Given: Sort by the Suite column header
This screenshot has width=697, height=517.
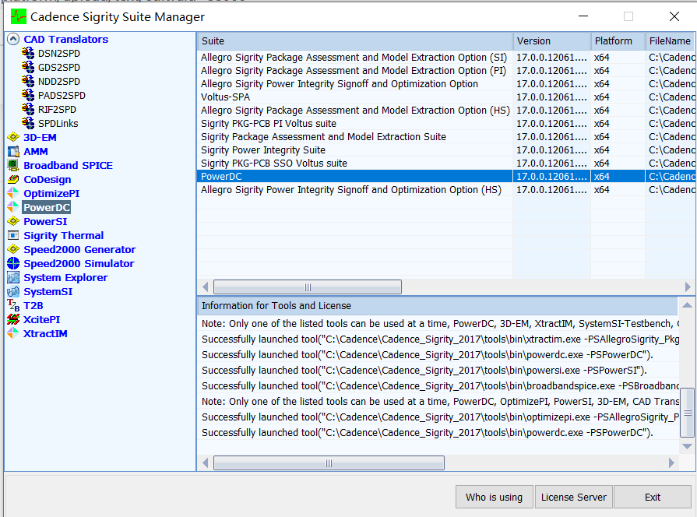Looking at the screenshot, I should (x=355, y=41).
